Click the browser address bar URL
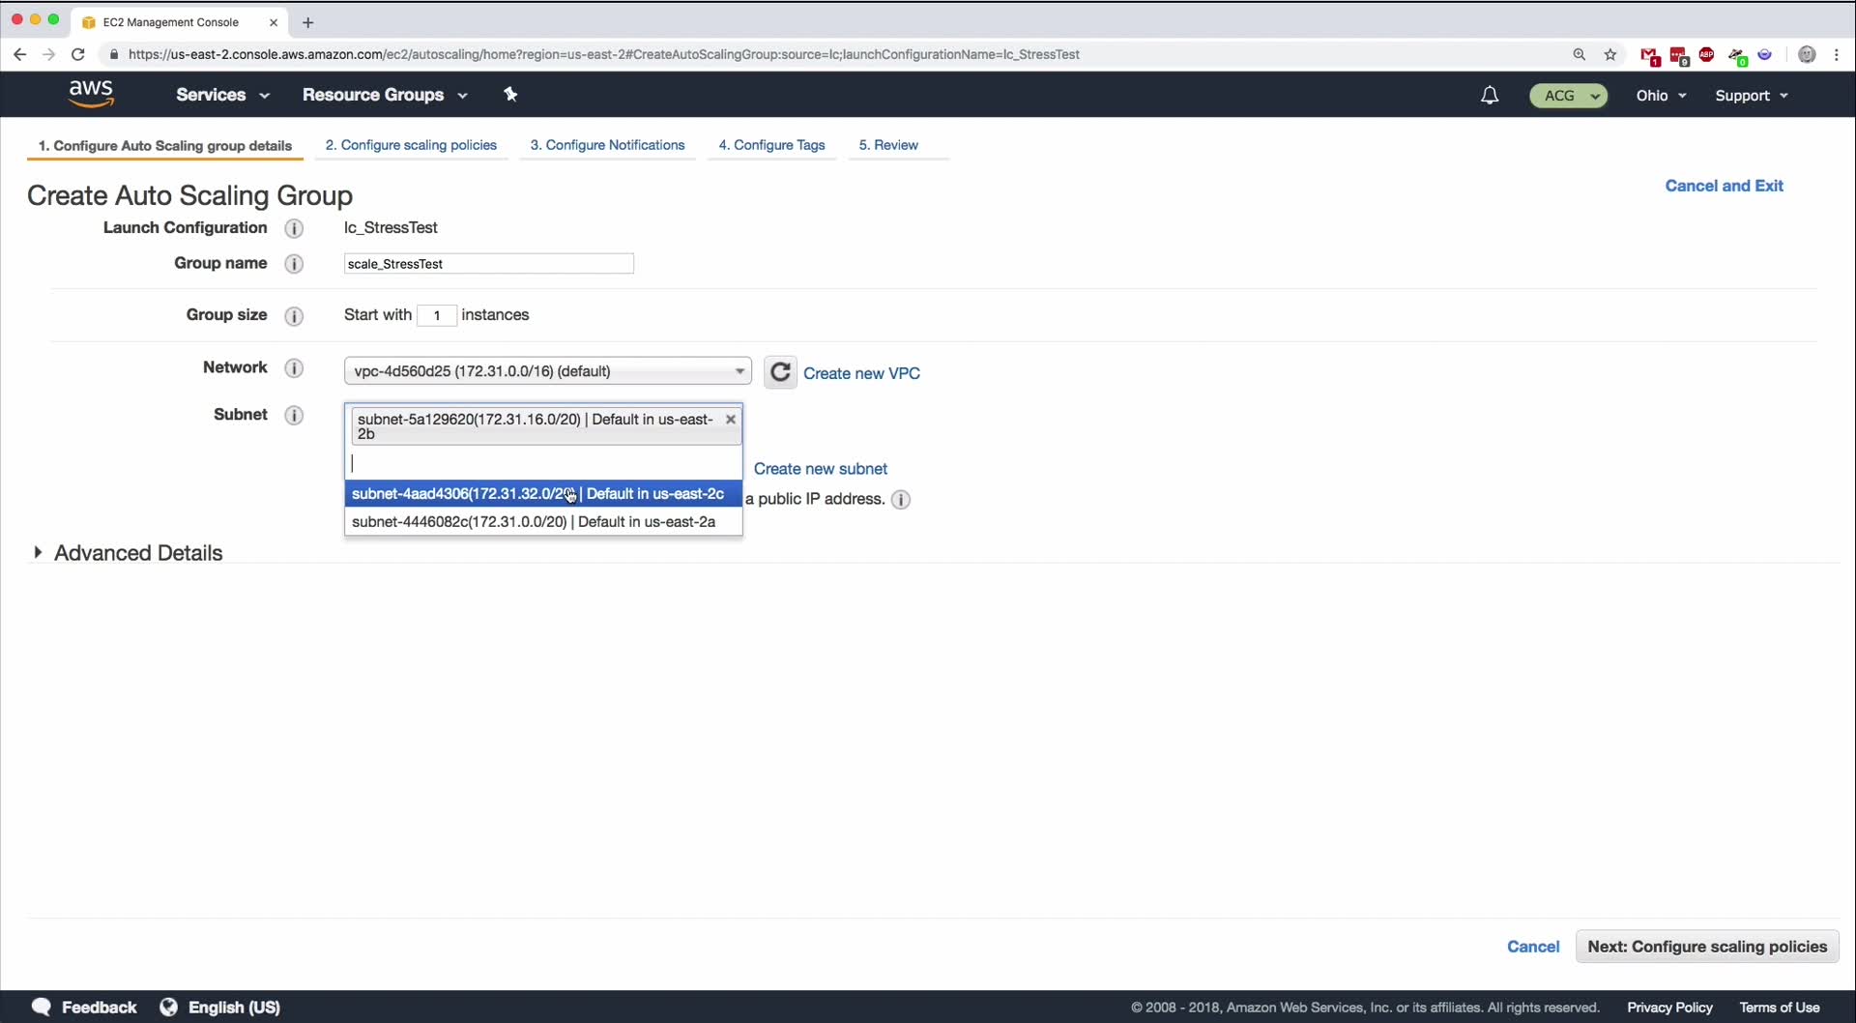 pyautogui.click(x=604, y=54)
